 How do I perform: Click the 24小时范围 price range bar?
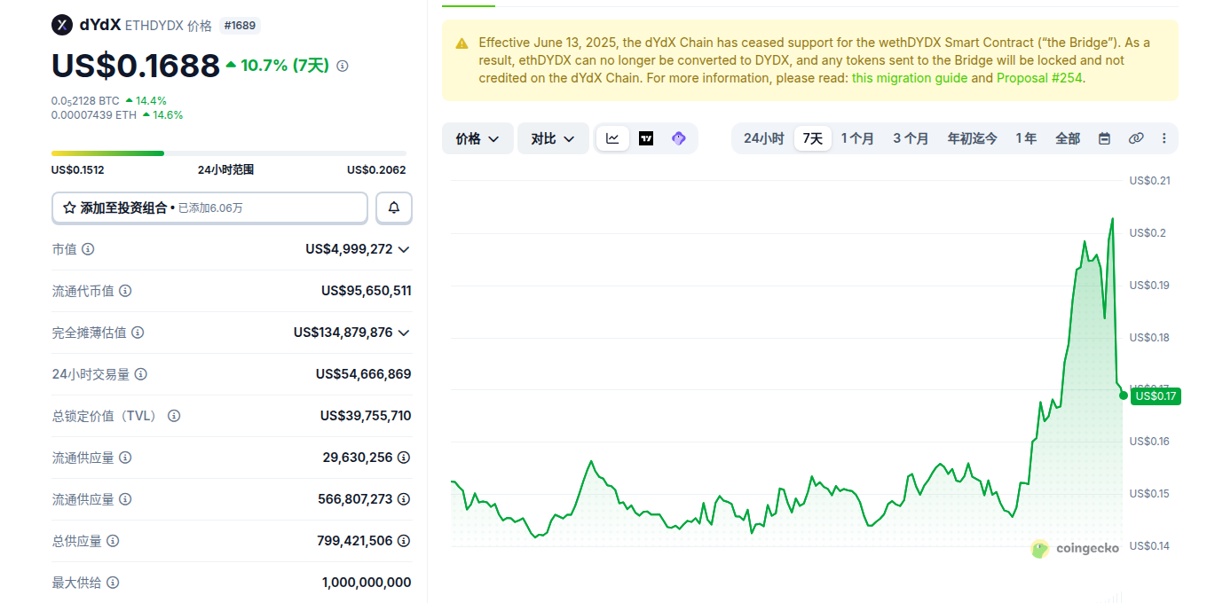coord(229,153)
